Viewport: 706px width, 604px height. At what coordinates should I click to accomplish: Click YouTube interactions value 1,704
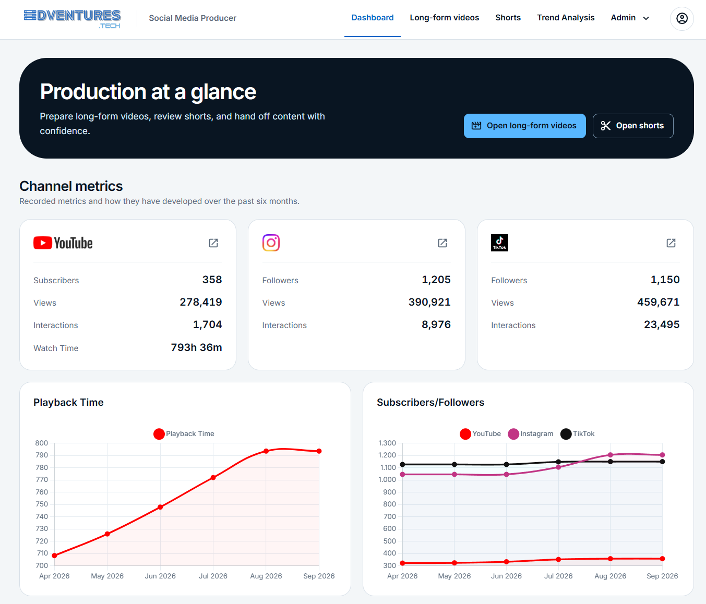tap(207, 324)
